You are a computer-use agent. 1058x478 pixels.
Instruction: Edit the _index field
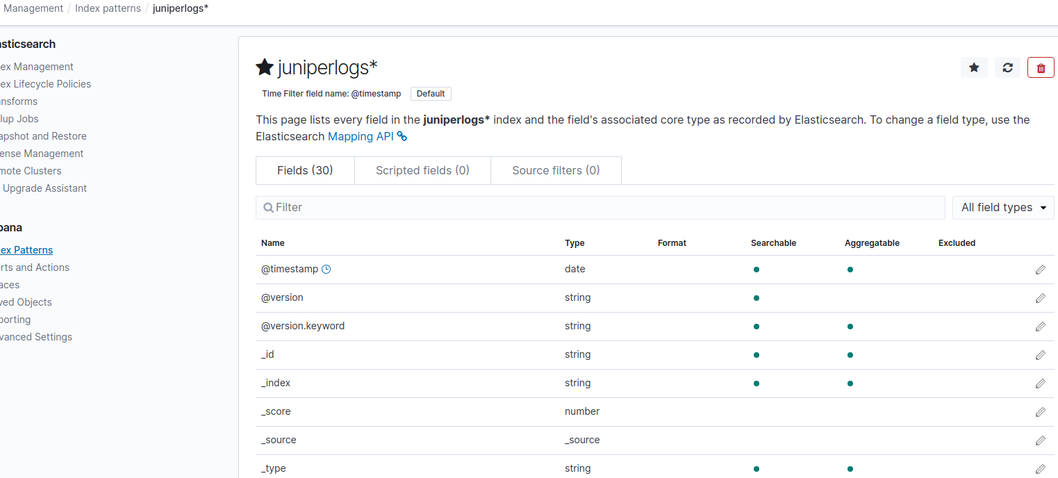(1040, 384)
